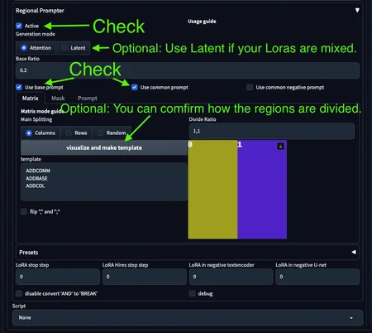The width and height of the screenshot is (372, 333).
Task: Focus the Base Ratio field
Action: point(188,70)
